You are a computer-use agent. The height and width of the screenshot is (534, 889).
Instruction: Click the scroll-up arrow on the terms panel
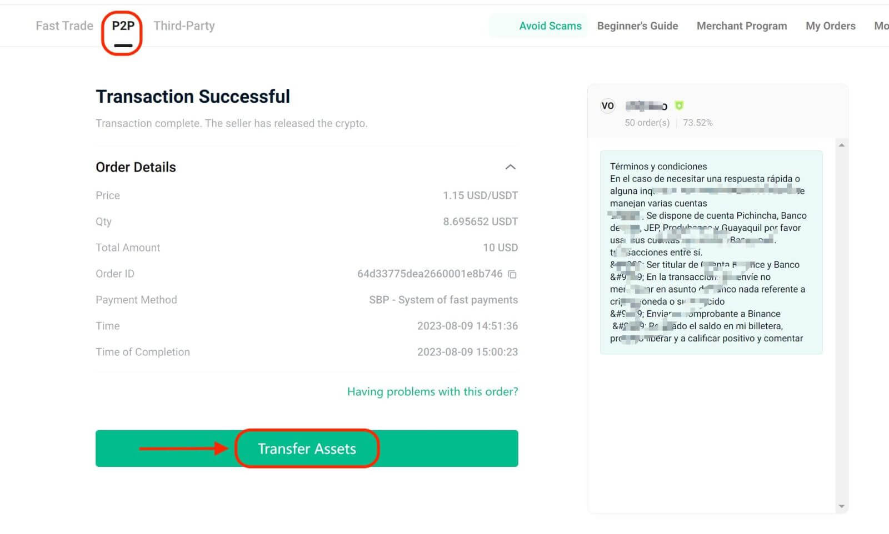(840, 145)
